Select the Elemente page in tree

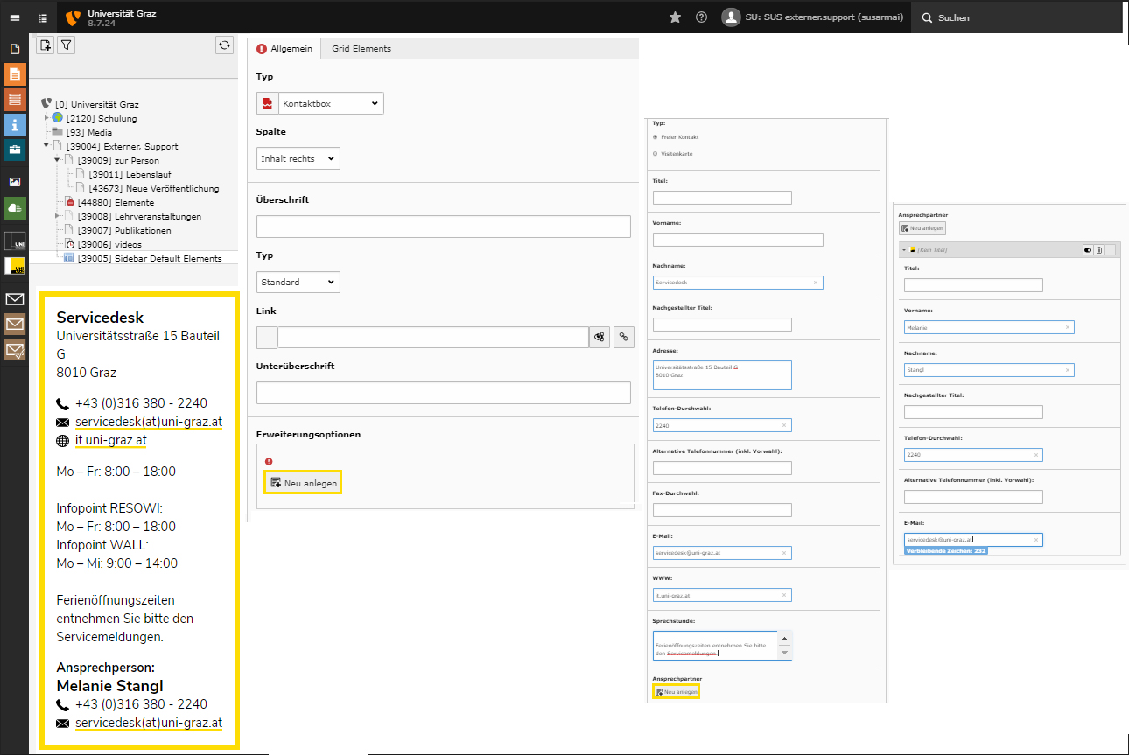pos(116,202)
